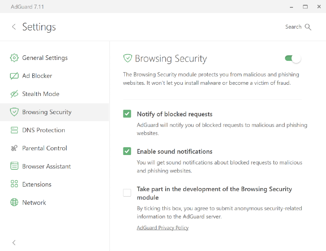
Task: Click the Ad Blocker crossed-banner icon
Action: pyautogui.click(x=14, y=76)
